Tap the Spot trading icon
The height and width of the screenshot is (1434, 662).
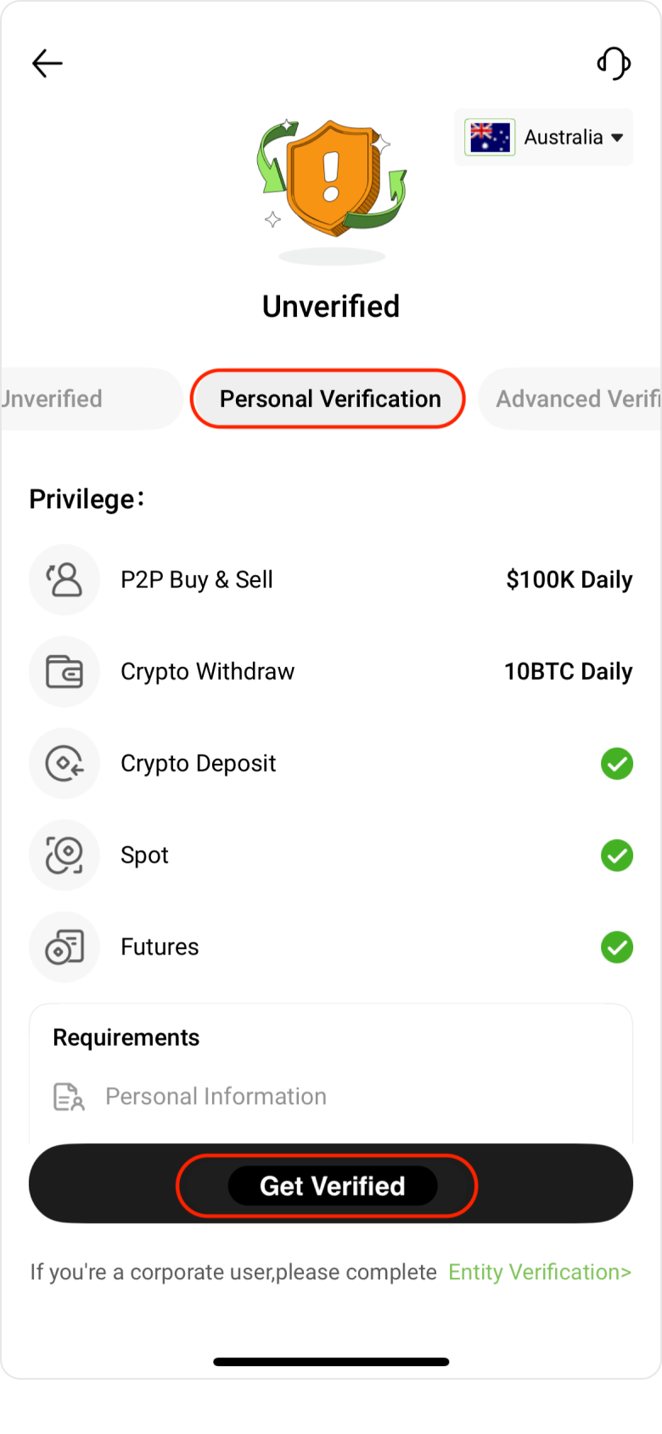[x=65, y=855]
